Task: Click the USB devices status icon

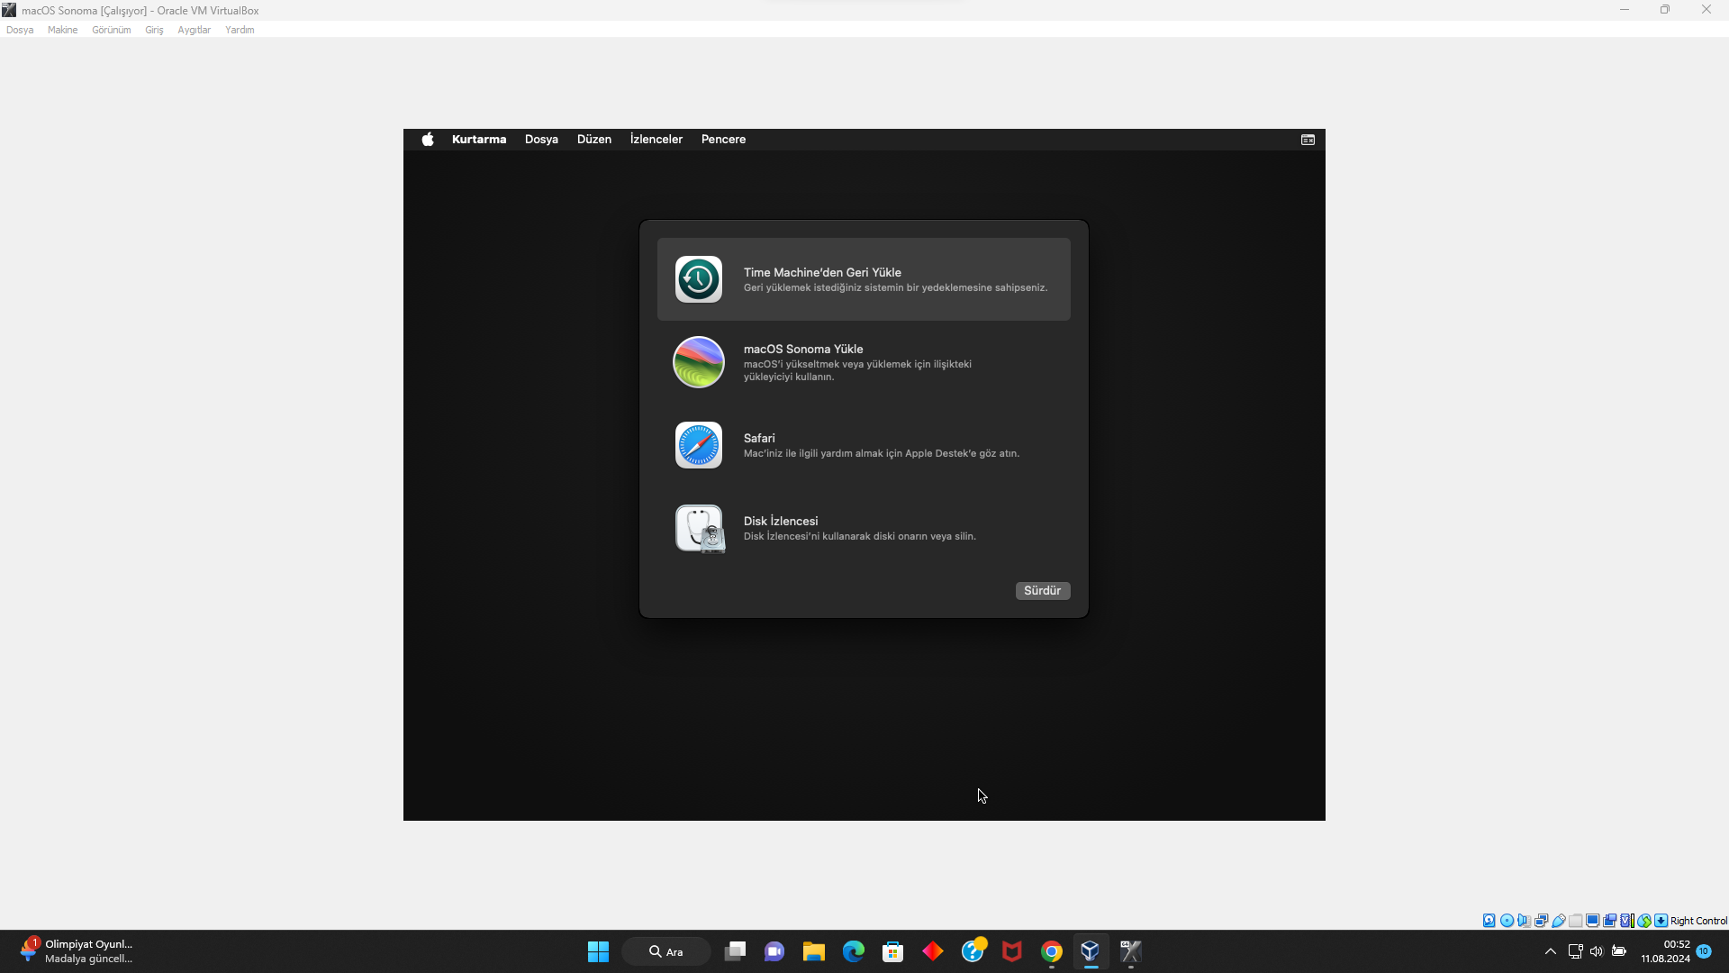Action: pyautogui.click(x=1559, y=921)
